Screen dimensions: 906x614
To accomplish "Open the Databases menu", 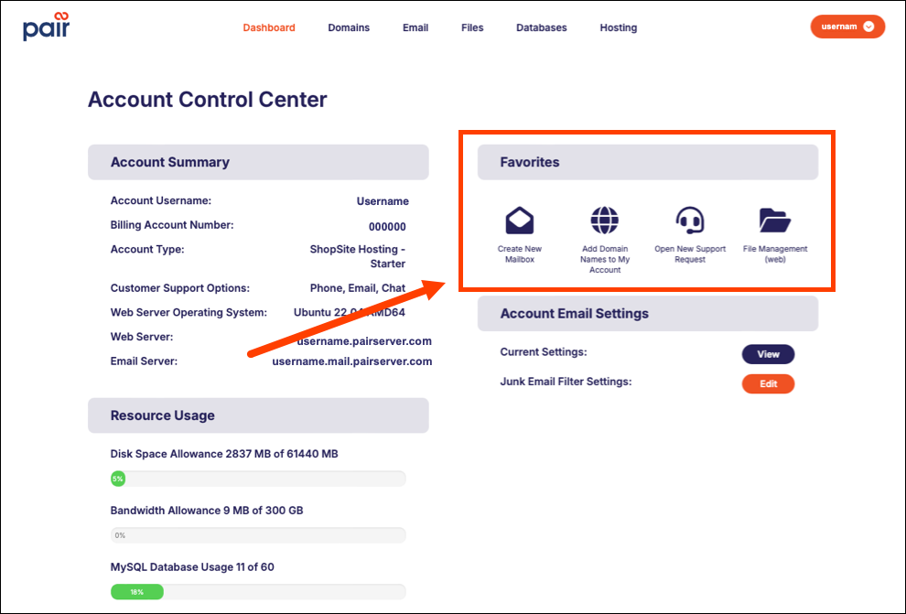I will [542, 27].
